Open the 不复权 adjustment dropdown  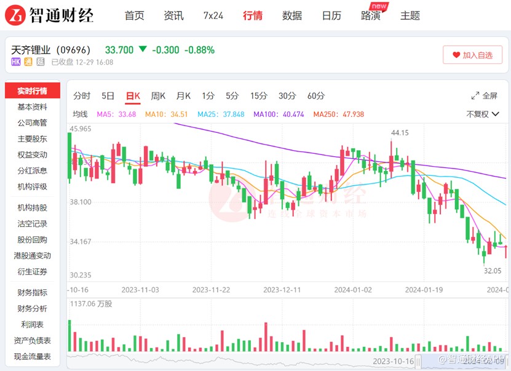coord(484,113)
